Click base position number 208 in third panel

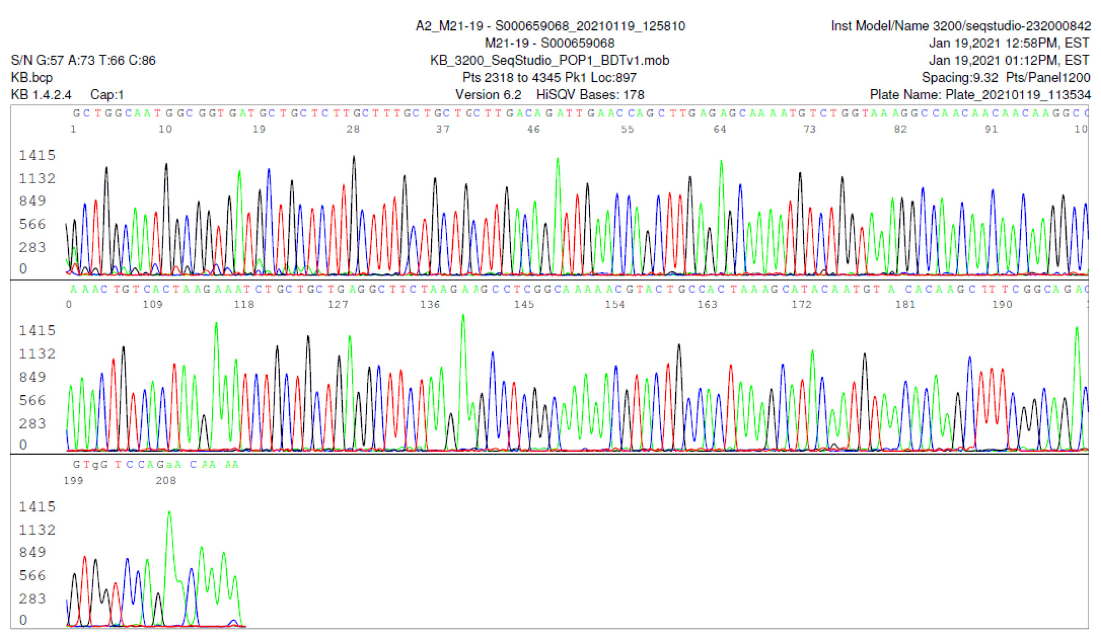pyautogui.click(x=165, y=481)
